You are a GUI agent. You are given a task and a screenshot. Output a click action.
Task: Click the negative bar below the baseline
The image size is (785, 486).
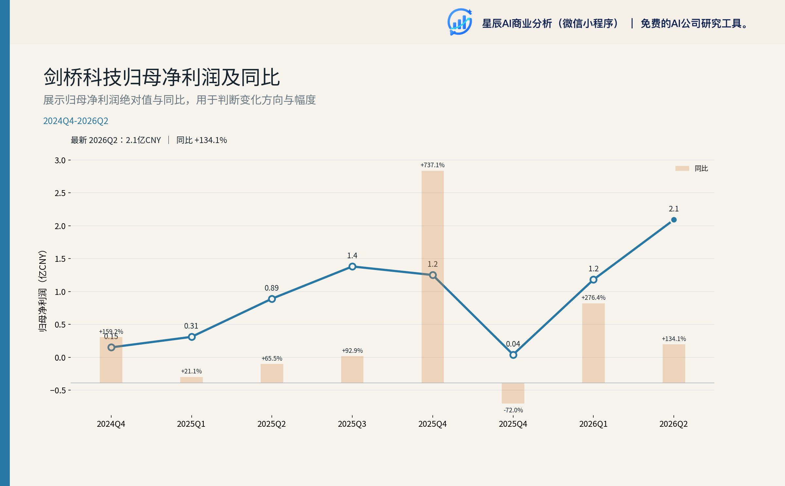point(513,393)
